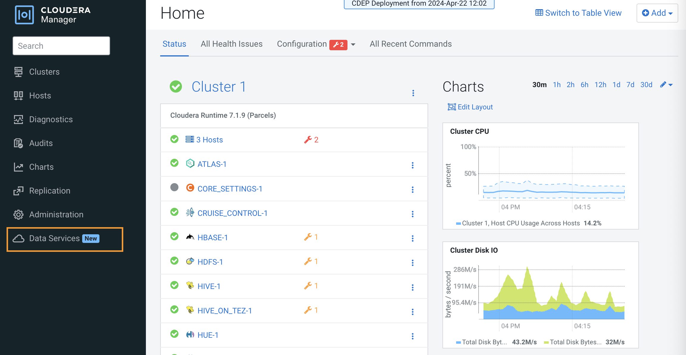Select the 12h chart time range
The width and height of the screenshot is (686, 355).
point(601,85)
